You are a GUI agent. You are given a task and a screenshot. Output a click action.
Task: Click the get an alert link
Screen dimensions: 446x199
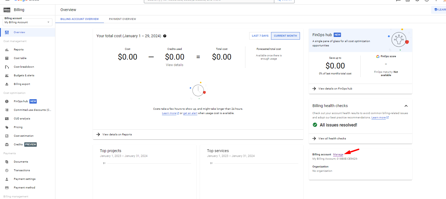[x=190, y=113]
